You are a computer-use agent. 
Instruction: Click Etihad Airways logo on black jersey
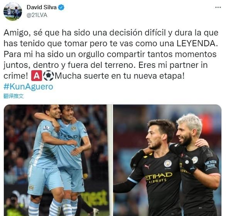(158, 177)
